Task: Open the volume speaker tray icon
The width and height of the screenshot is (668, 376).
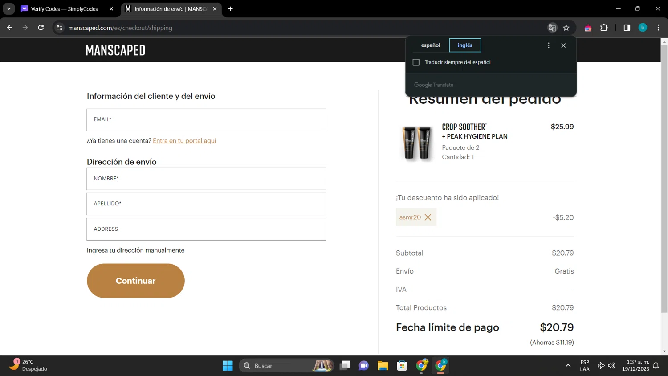Action: (x=612, y=366)
